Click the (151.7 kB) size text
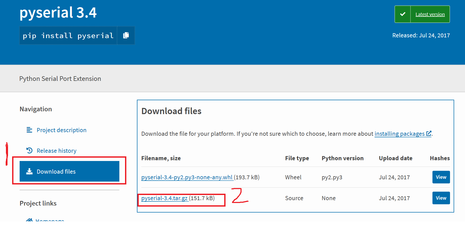This screenshot has height=229, width=465. (x=202, y=198)
